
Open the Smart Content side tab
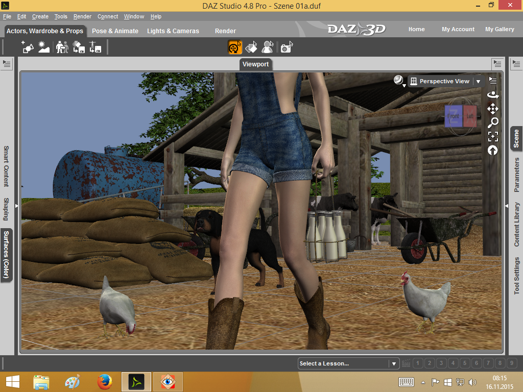click(6, 166)
